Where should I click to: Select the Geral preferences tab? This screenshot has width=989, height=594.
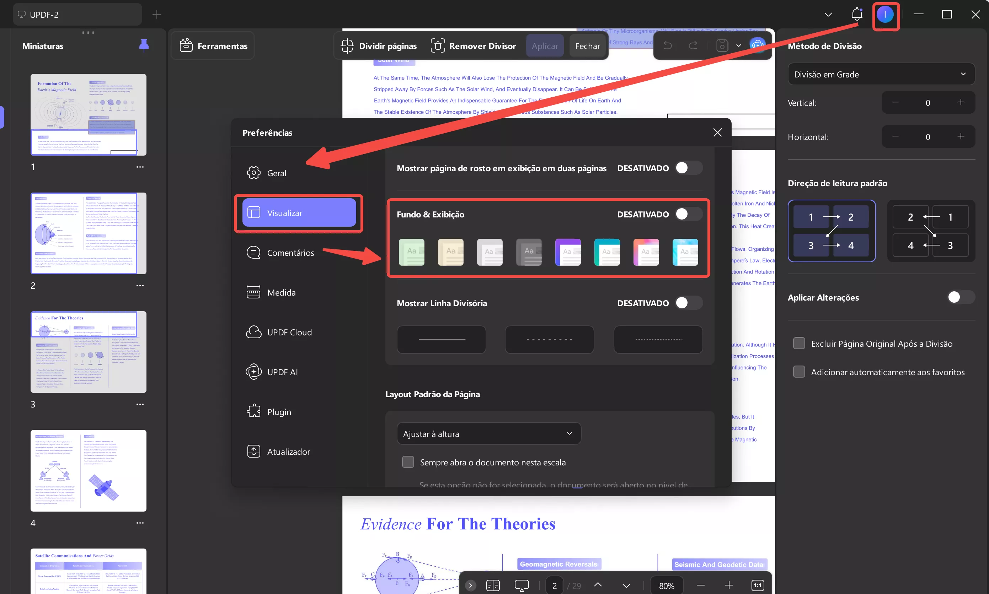tap(276, 173)
